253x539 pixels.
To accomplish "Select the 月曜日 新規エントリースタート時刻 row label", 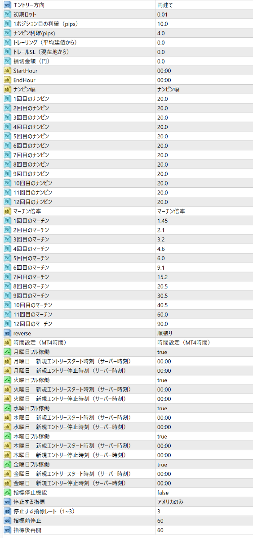I will (x=72, y=361).
